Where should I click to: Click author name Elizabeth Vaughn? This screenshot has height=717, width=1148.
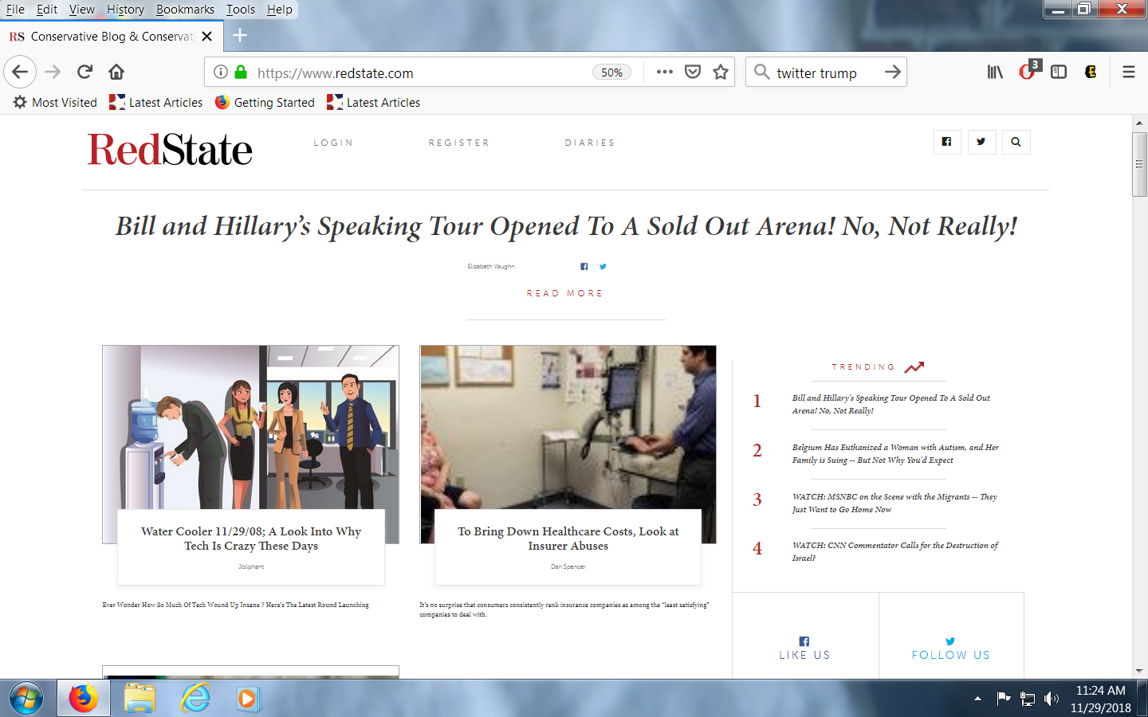(491, 266)
